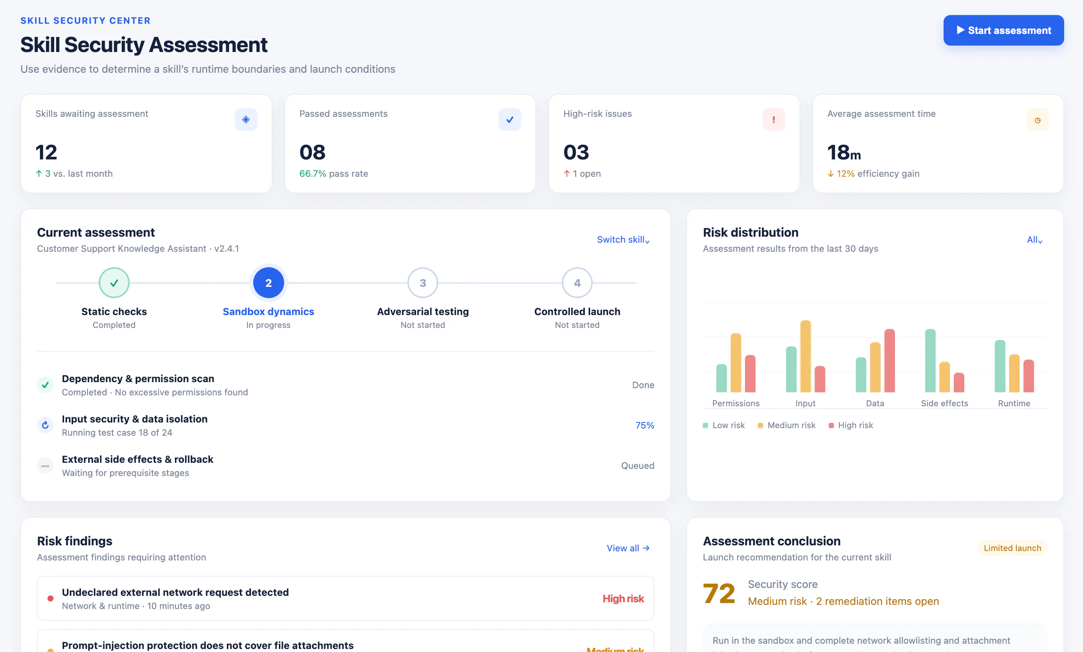1083x652 pixels.
Task: Click the refresh icon for Input security & data isolation
Action: [x=45, y=425]
